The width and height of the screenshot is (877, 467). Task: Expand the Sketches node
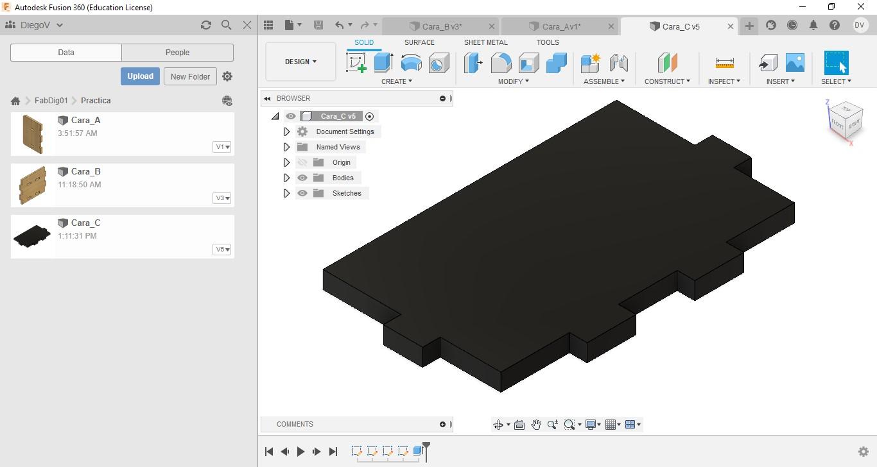287,193
